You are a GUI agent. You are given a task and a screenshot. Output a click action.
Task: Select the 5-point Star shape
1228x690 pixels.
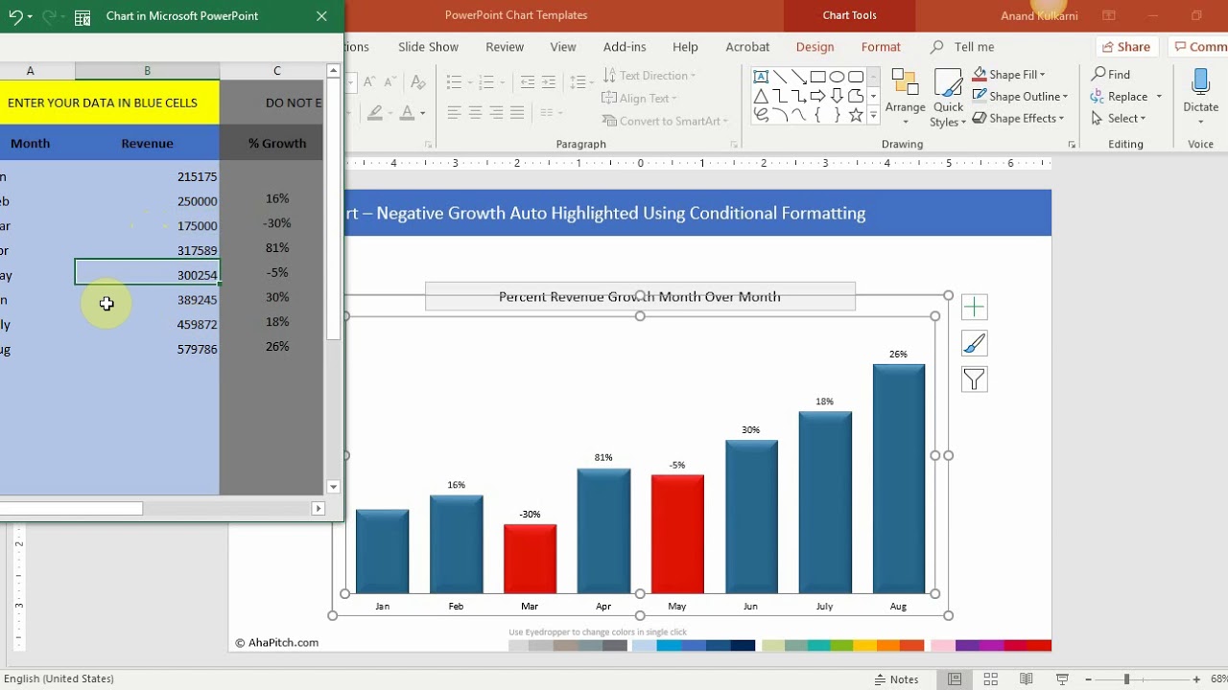(x=856, y=115)
